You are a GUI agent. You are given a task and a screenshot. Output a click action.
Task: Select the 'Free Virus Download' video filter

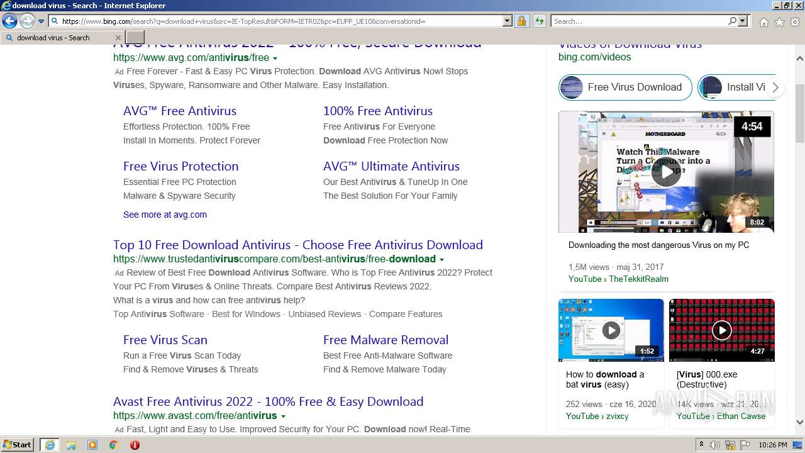[625, 87]
